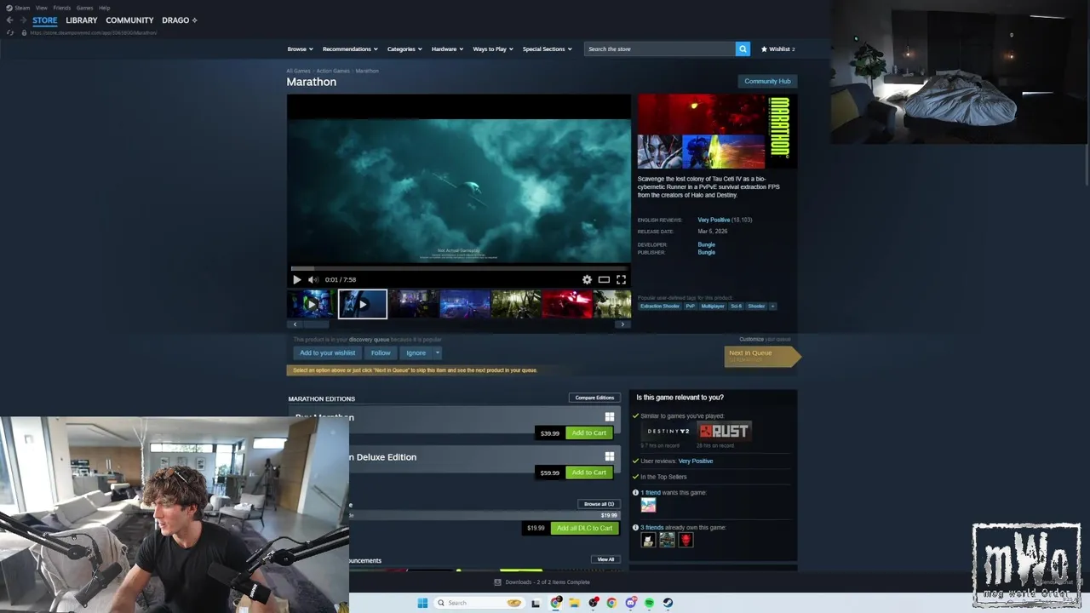1090x613 pixels.
Task: Expand the Hardware menu
Action: point(447,49)
